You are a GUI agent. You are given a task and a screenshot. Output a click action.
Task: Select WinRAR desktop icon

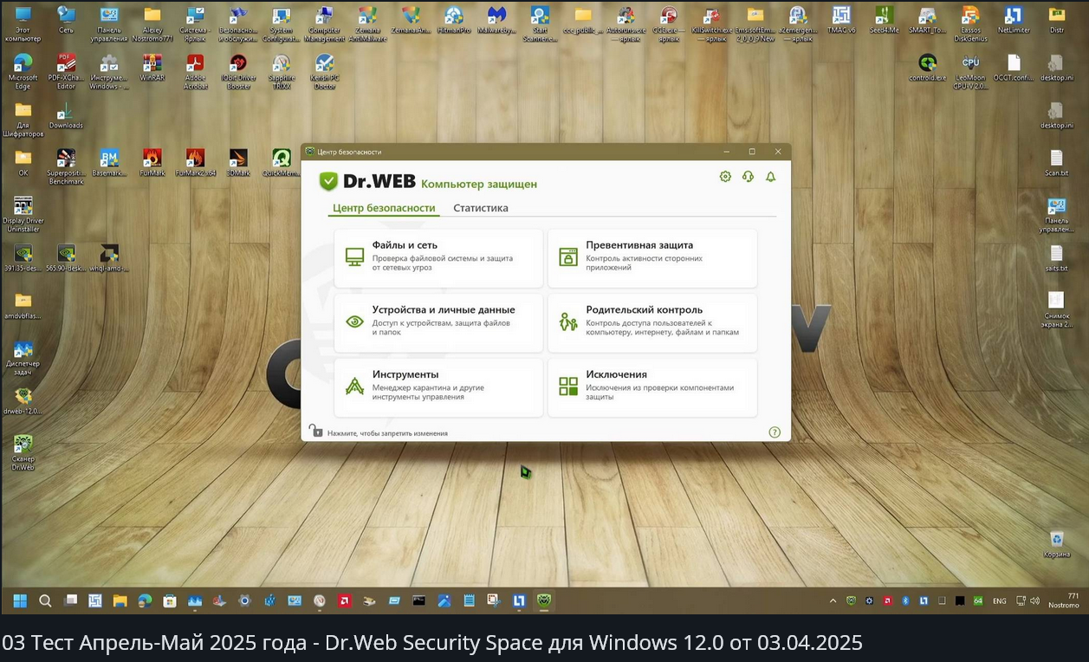coord(152,68)
